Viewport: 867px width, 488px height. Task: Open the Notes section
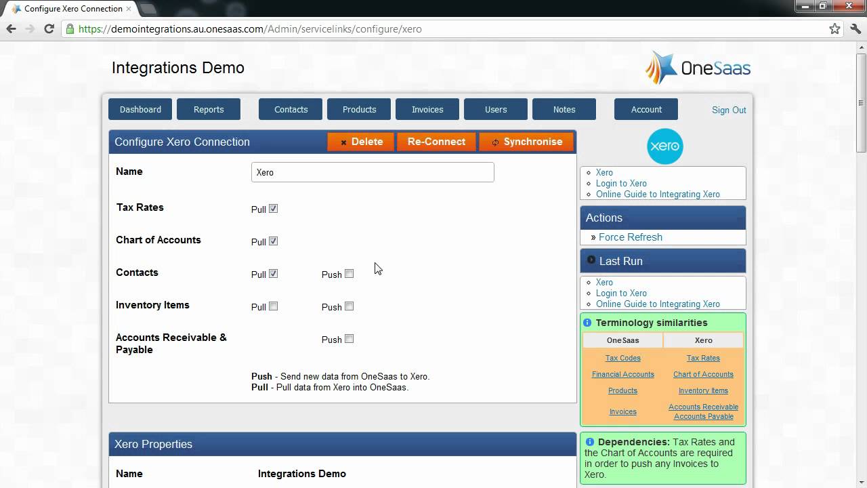[x=564, y=109]
